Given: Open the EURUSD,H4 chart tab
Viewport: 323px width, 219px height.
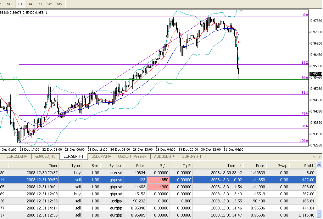Looking at the screenshot, I should pos(17,156).
